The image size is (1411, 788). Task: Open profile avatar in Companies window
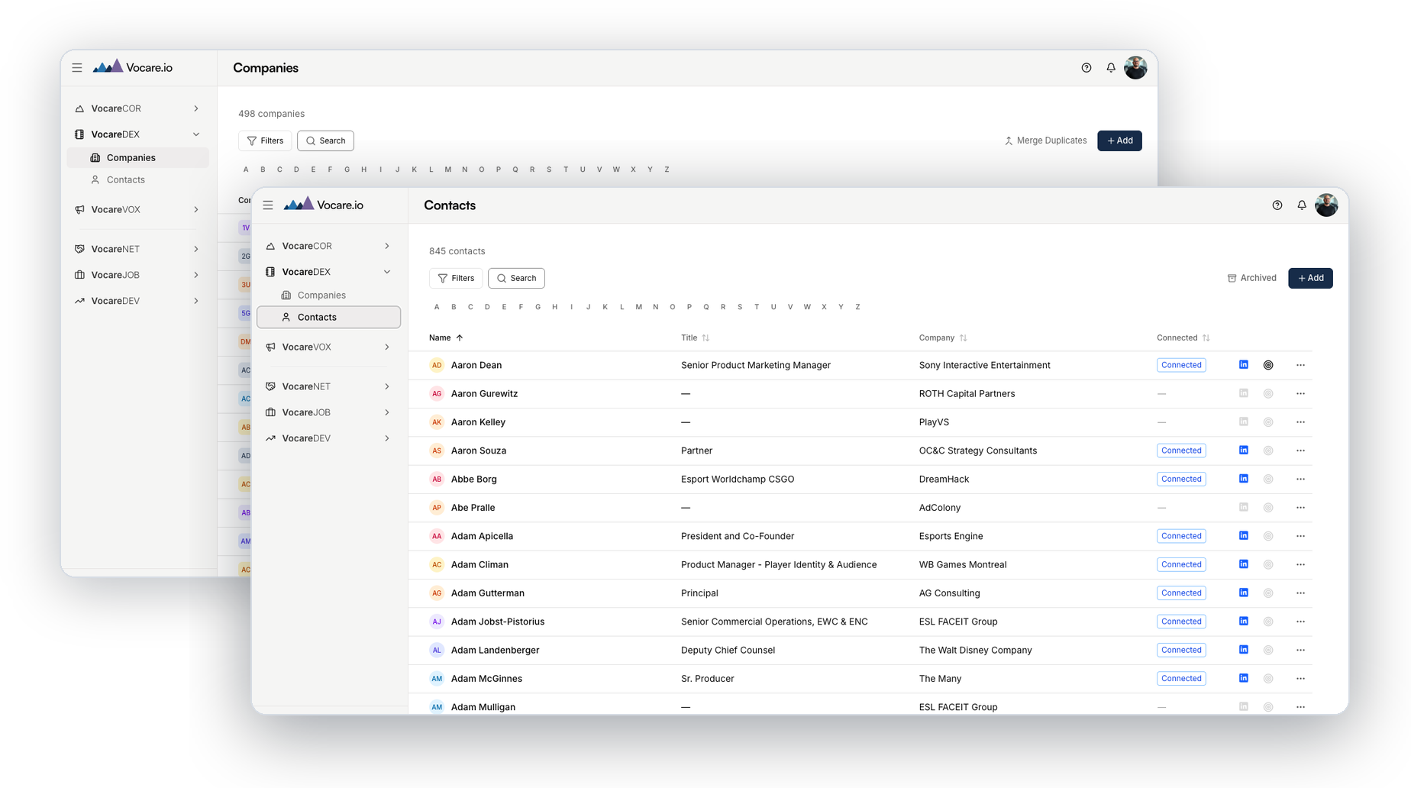click(1135, 68)
